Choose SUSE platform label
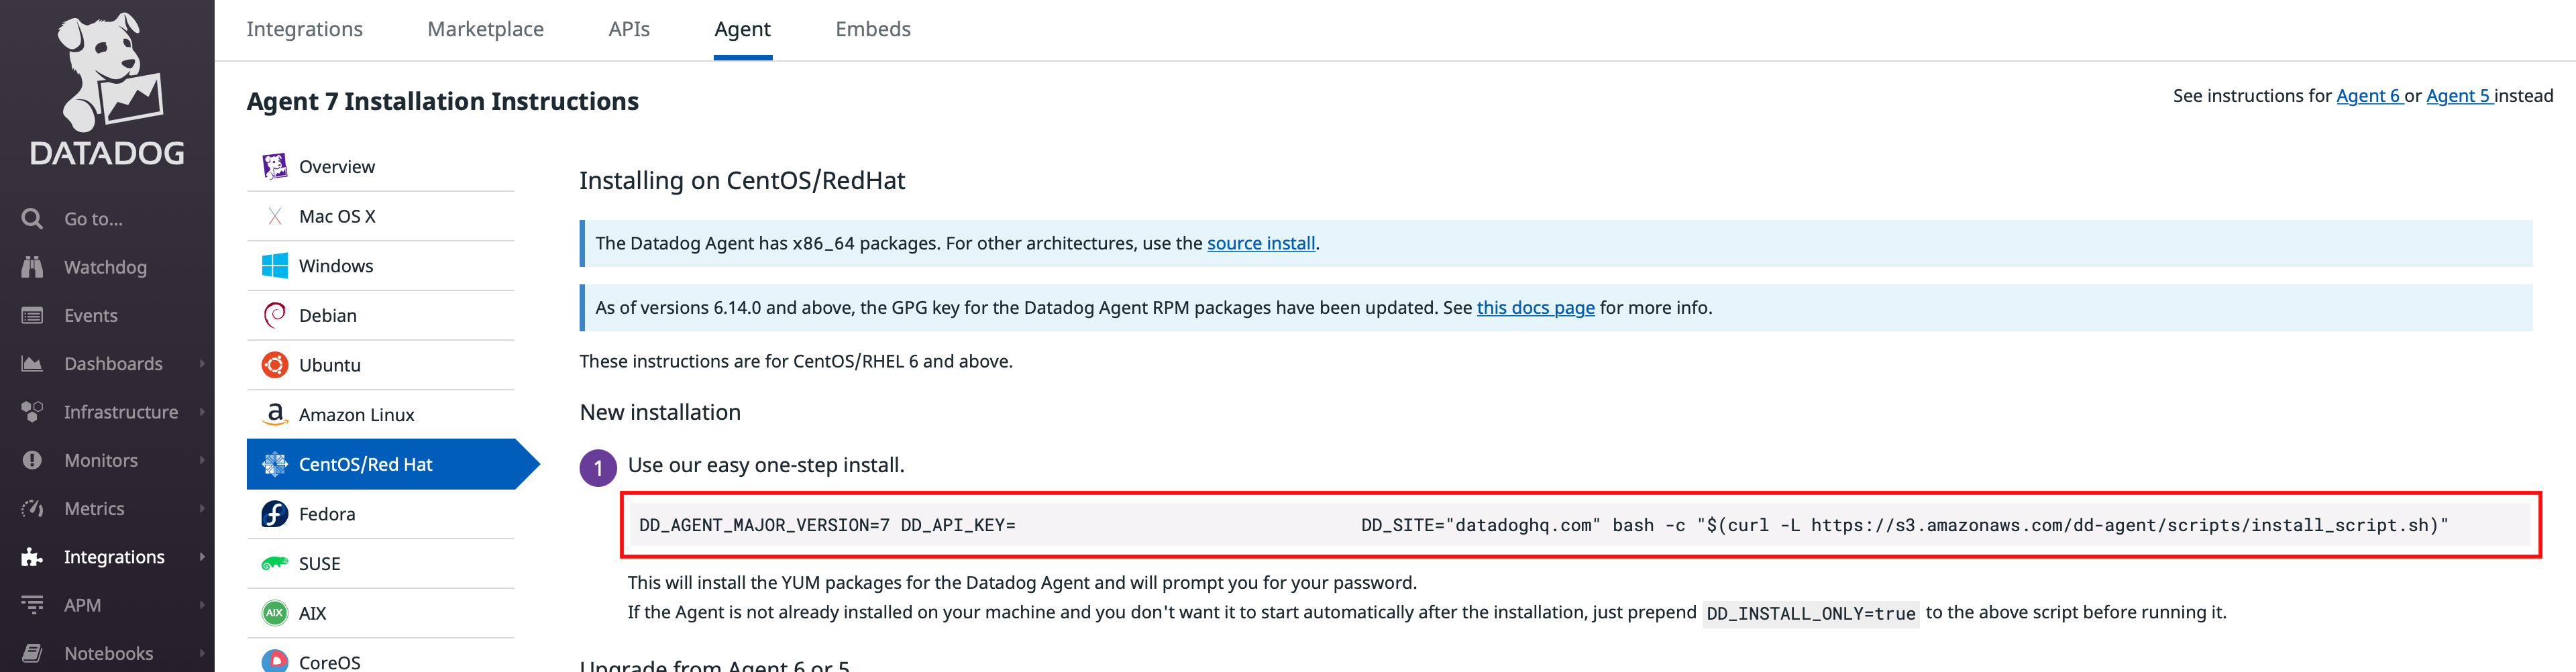 point(320,564)
